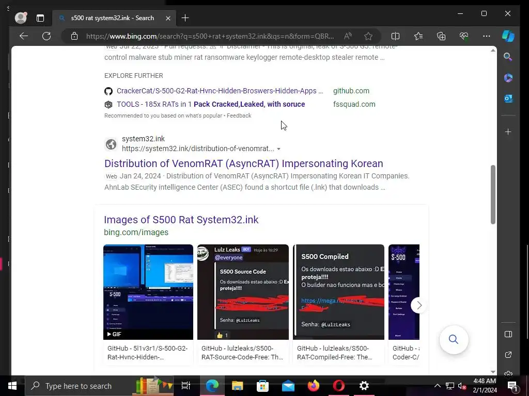Open Distribution of VenomRAT result title

244,163
